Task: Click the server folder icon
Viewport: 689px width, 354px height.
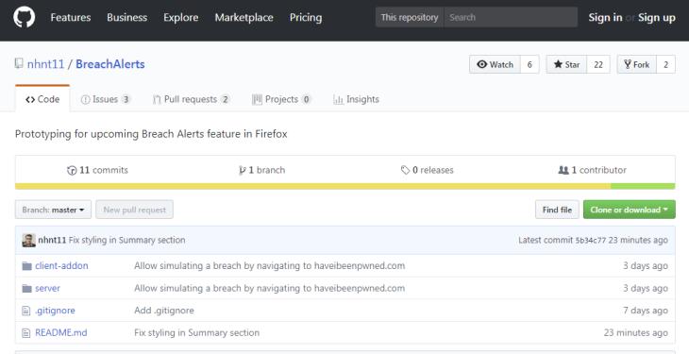Action: (27, 288)
